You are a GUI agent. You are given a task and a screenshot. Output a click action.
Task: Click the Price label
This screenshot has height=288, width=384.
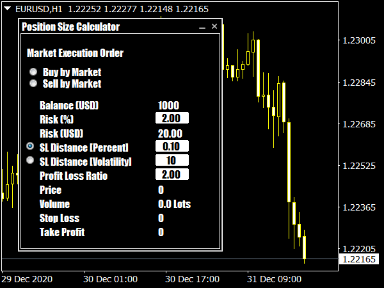[51, 190]
